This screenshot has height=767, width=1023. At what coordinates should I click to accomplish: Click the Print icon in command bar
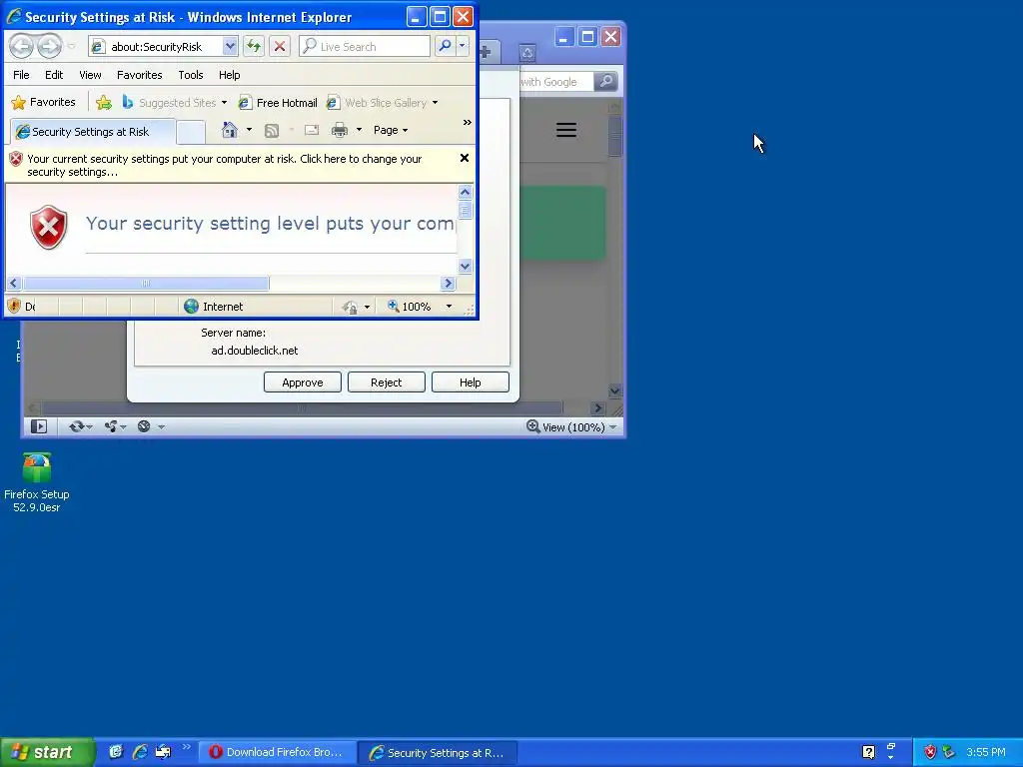point(340,130)
